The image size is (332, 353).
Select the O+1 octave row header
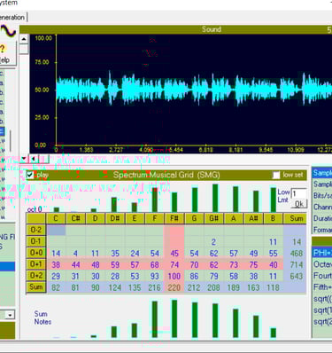pyautogui.click(x=36, y=264)
